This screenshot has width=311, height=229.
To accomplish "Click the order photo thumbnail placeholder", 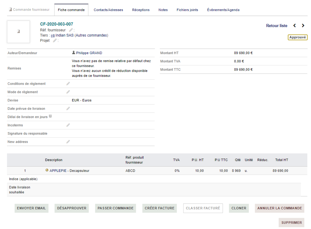I will pos(18,32).
